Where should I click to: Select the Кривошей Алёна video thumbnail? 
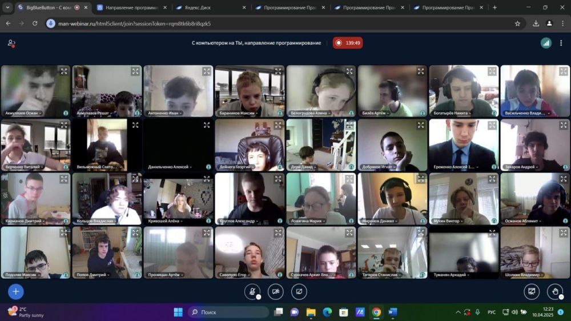pos(178,198)
